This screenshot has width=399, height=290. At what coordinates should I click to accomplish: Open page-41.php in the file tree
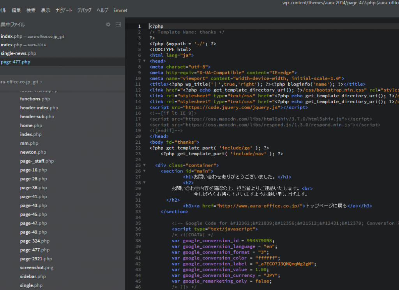pyautogui.click(x=34, y=197)
